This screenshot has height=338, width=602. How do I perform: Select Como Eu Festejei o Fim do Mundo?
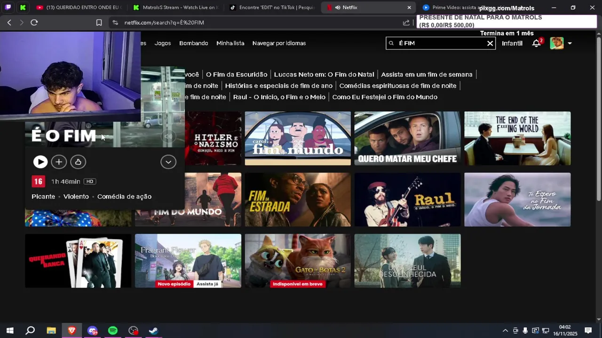pyautogui.click(x=385, y=97)
